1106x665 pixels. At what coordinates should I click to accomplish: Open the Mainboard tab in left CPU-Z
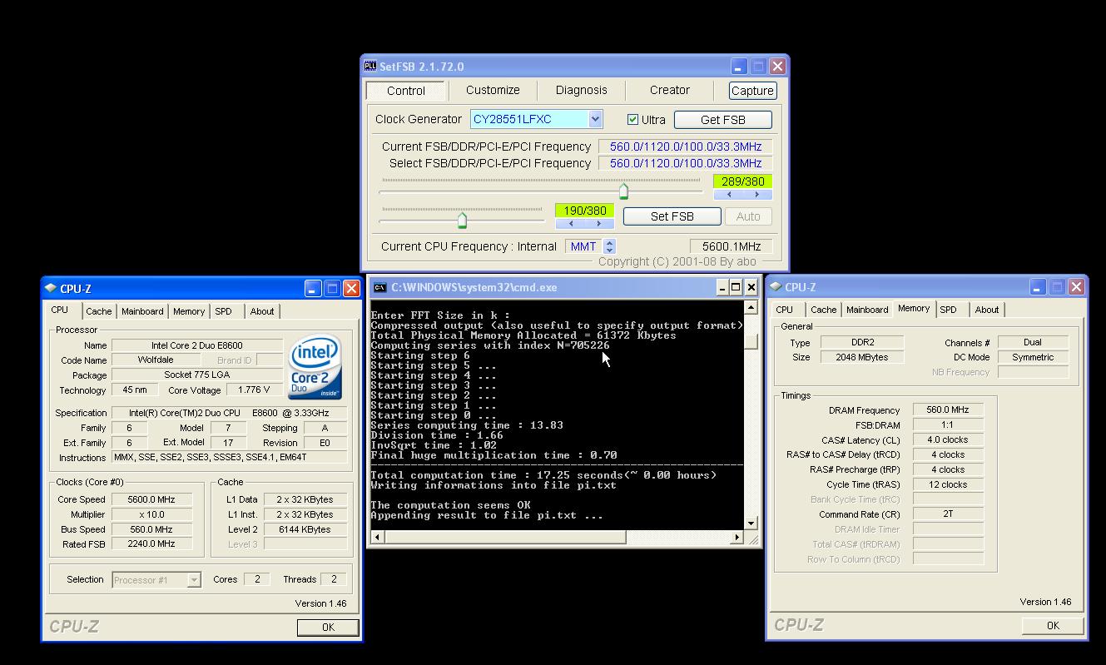point(142,311)
